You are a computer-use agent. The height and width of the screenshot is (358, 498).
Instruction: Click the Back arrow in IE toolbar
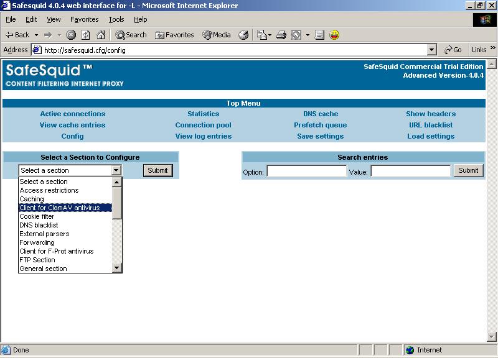tap(17, 35)
